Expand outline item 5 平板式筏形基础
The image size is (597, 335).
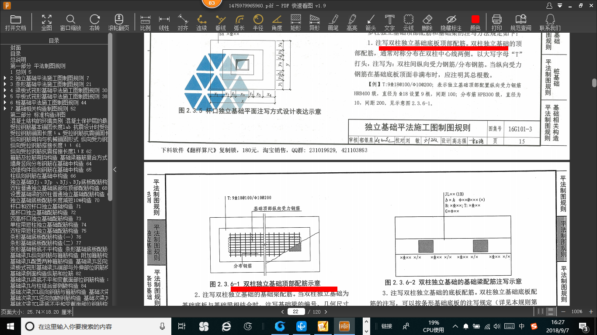click(4, 96)
